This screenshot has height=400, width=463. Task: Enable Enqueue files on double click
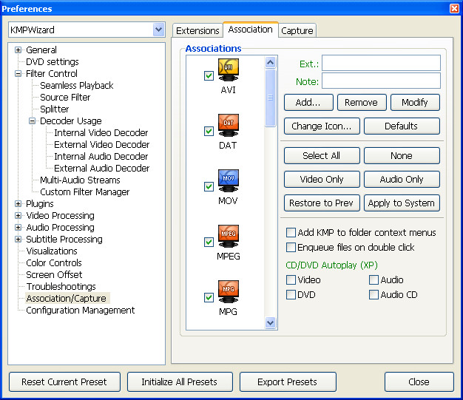click(291, 248)
